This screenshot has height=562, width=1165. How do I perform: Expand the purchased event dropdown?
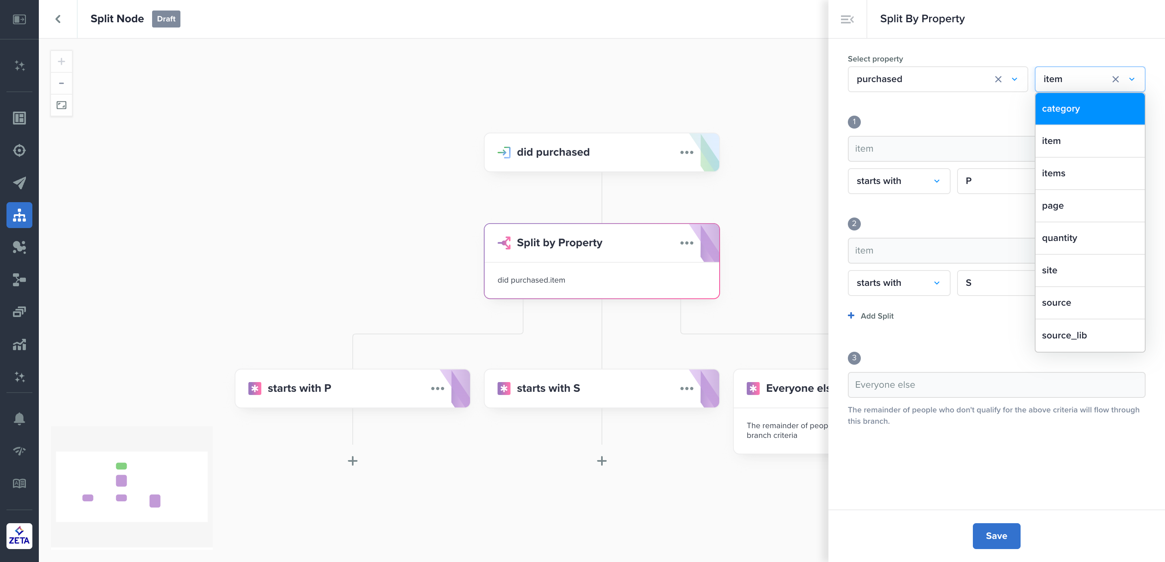point(1015,79)
